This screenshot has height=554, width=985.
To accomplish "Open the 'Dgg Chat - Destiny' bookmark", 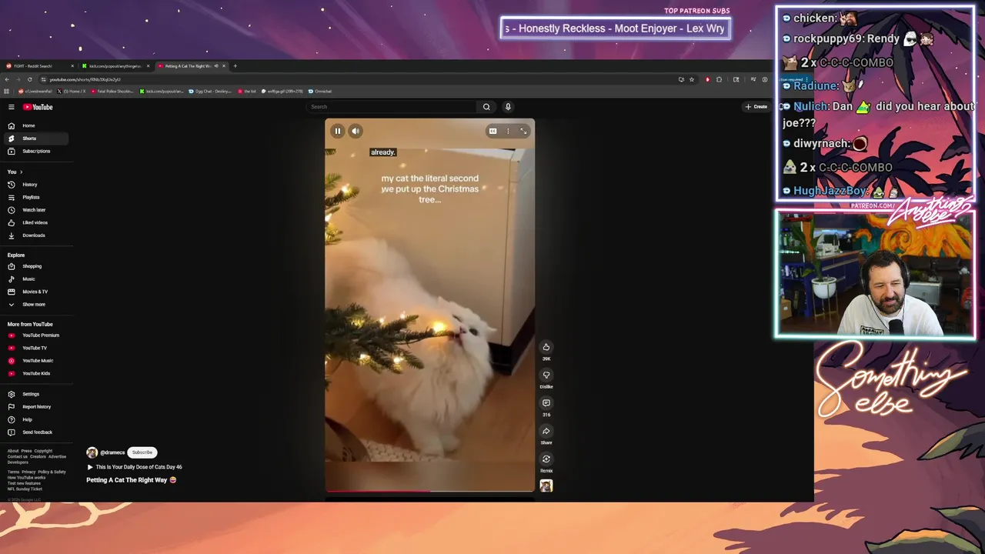I will [x=211, y=91].
